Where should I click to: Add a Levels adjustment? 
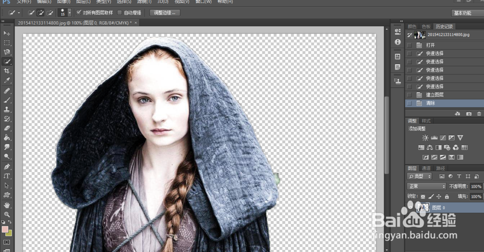(434, 138)
